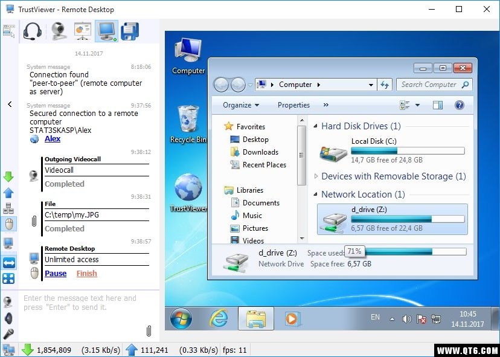Start a webcam video call
Viewport: 500px width, 357px height.
click(59, 31)
